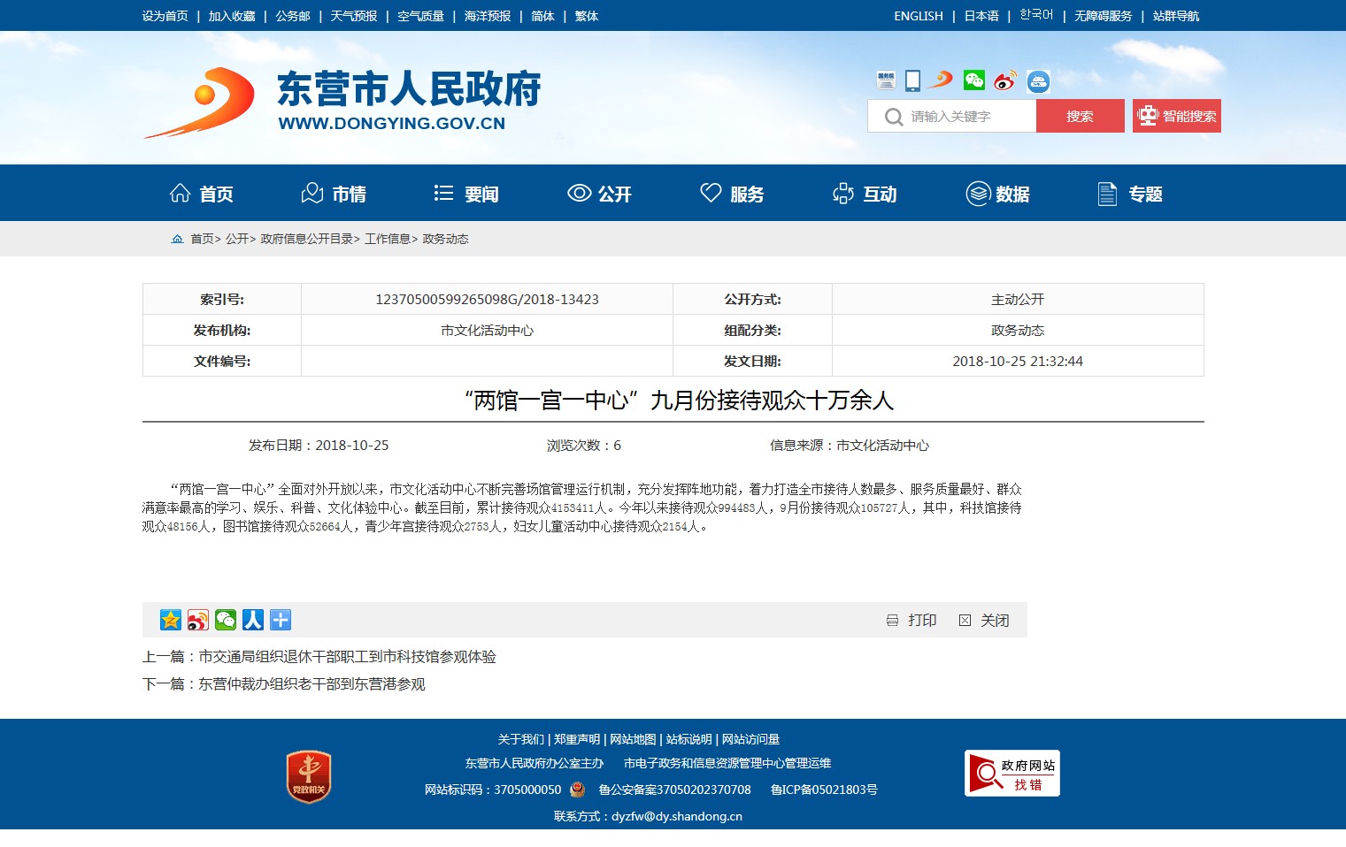Share article to Renren (人) icon
Viewport: 1346px width, 847px height.
point(253,620)
